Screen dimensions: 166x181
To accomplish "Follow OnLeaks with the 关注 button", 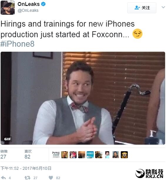I will click(142, 8).
